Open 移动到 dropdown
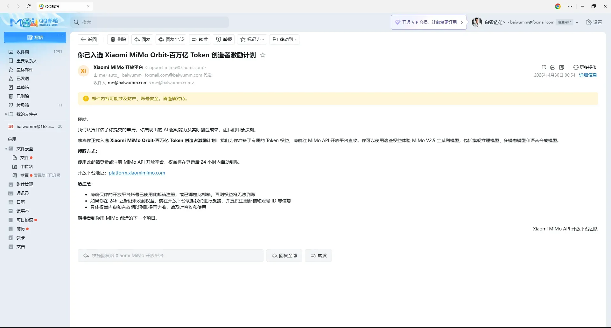The width and height of the screenshot is (611, 328). (x=284, y=39)
